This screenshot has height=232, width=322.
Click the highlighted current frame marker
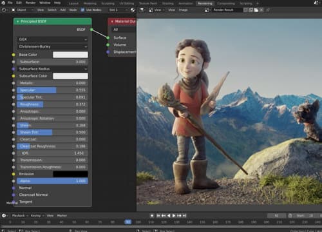(128, 222)
